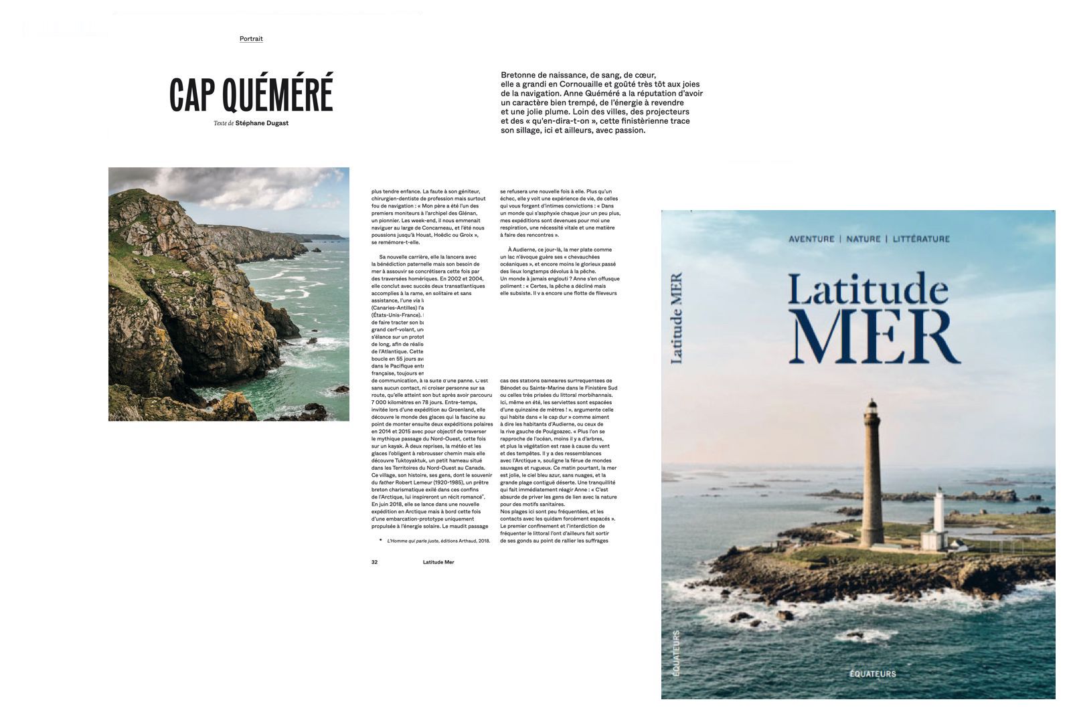Image resolution: width=1071 pixels, height=714 pixels.
Task: Click the small white lighthouse on the cover
Action: pyautogui.click(x=938, y=519)
